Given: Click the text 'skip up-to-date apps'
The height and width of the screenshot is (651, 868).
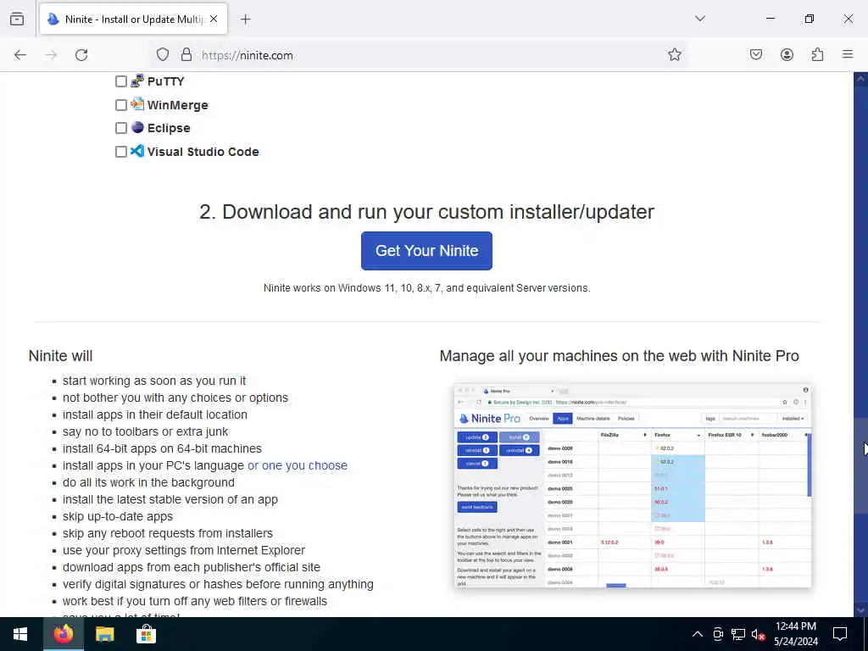Looking at the screenshot, I should point(117,516).
